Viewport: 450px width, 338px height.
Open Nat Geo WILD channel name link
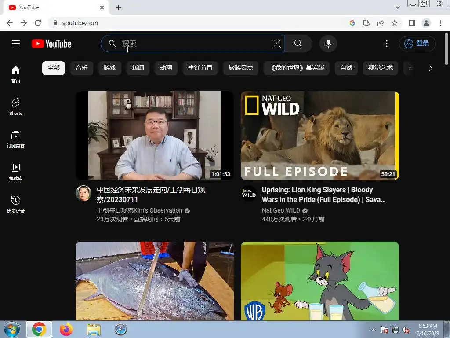pos(281,210)
